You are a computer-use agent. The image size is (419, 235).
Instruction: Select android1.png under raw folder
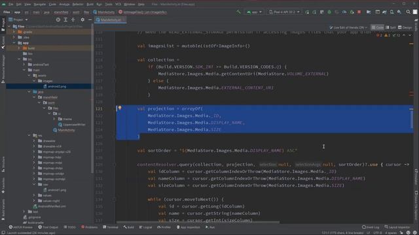coord(54,190)
